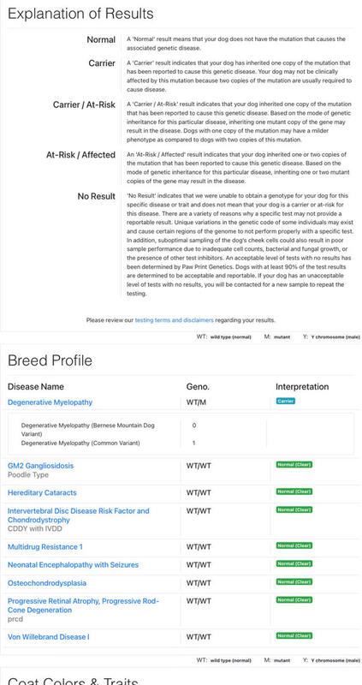Click the Von Willebrand Disease I link
Viewport: 362px width, 685px height.
(x=49, y=637)
